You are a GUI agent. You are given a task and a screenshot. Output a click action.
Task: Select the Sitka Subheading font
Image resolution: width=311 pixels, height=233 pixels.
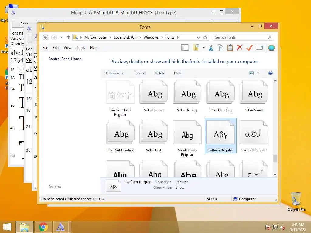[x=120, y=136]
